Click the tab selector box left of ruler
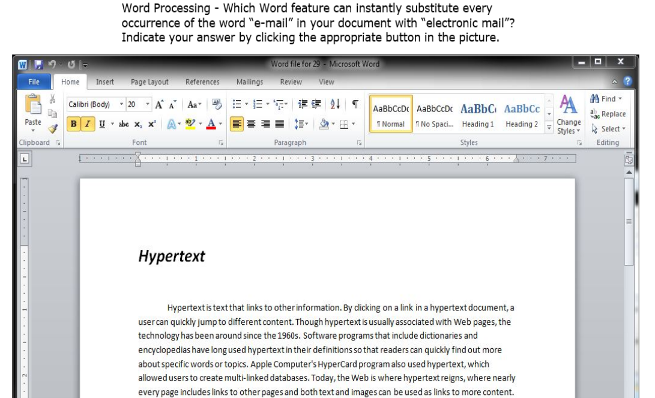655x398 pixels. [x=25, y=159]
